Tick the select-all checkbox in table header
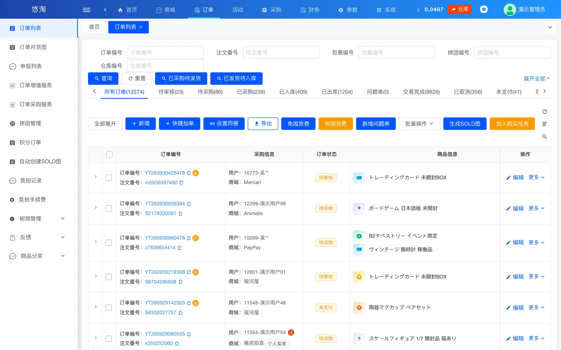The height and width of the screenshot is (350, 561). (109, 154)
